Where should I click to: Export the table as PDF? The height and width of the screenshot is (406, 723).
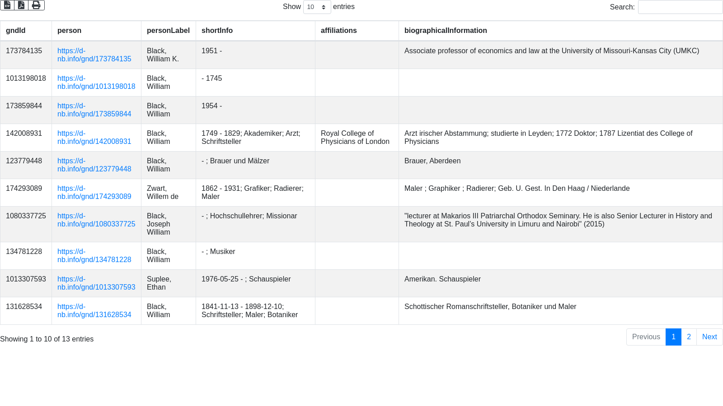[x=21, y=5]
